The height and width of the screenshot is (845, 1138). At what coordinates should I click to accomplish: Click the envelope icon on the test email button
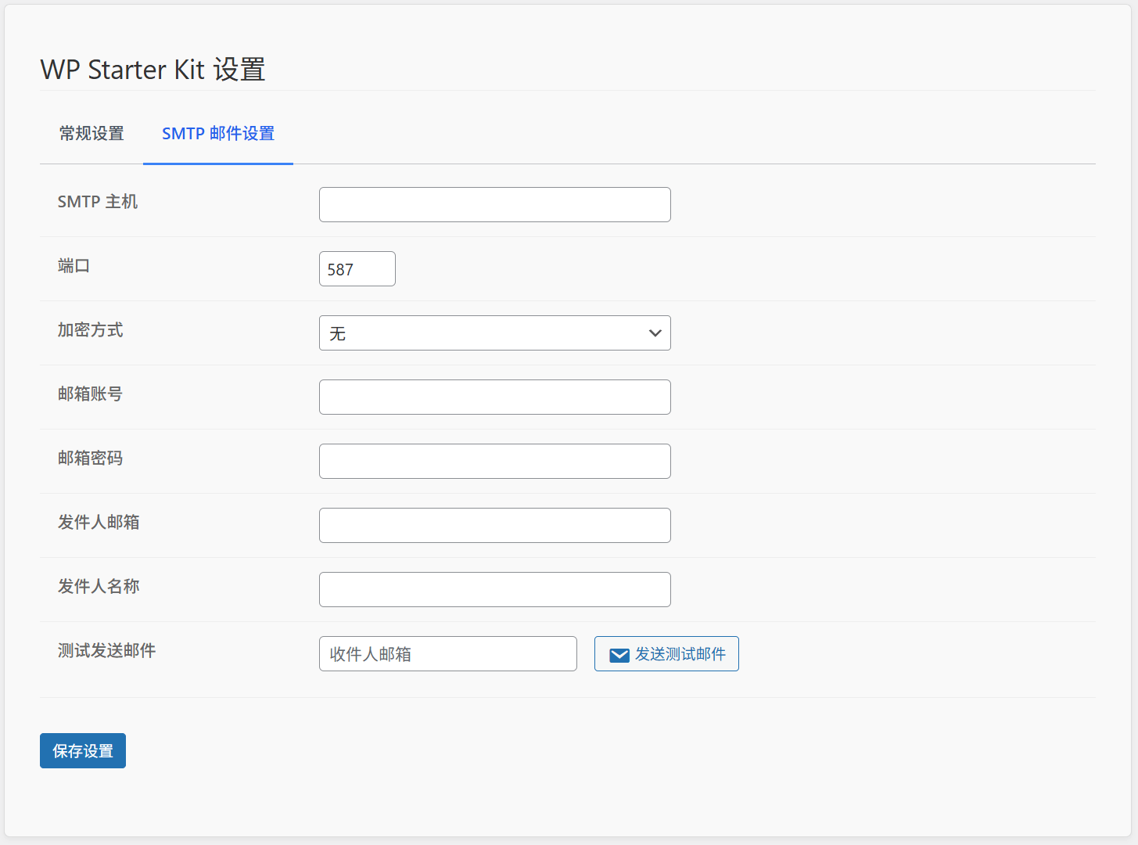click(619, 654)
